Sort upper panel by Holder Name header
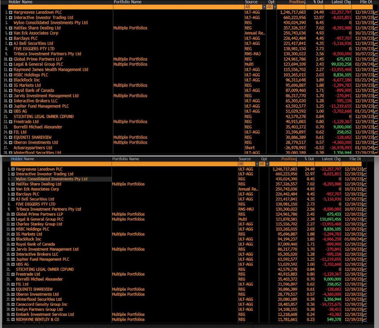The width and height of the screenshot is (379, 328). [x=20, y=2]
